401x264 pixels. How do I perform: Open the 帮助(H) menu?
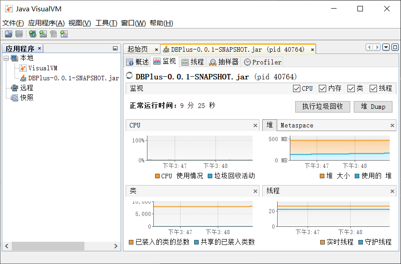tap(161, 23)
